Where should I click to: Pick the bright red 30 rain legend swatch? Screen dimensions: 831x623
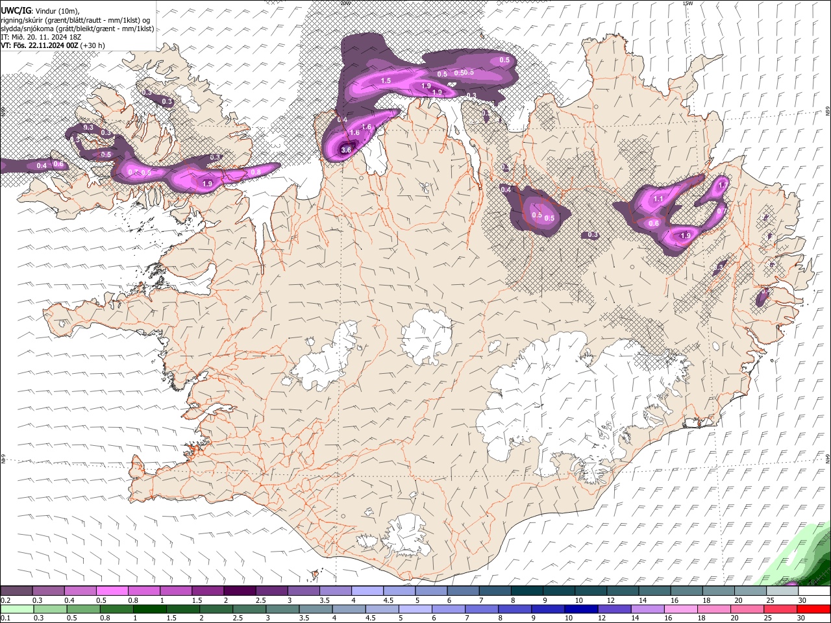tap(814, 609)
